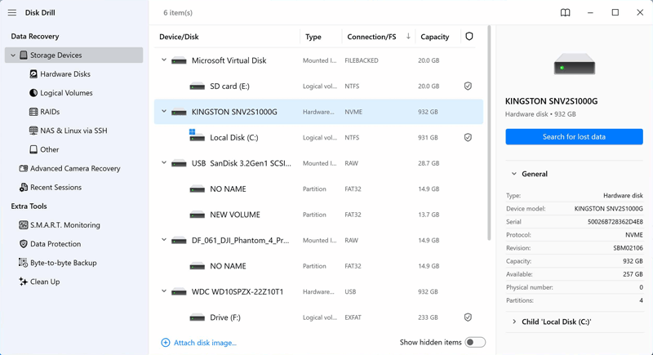This screenshot has height=355, width=653.
Task: Click the Attach disk image link
Action: pyautogui.click(x=205, y=343)
